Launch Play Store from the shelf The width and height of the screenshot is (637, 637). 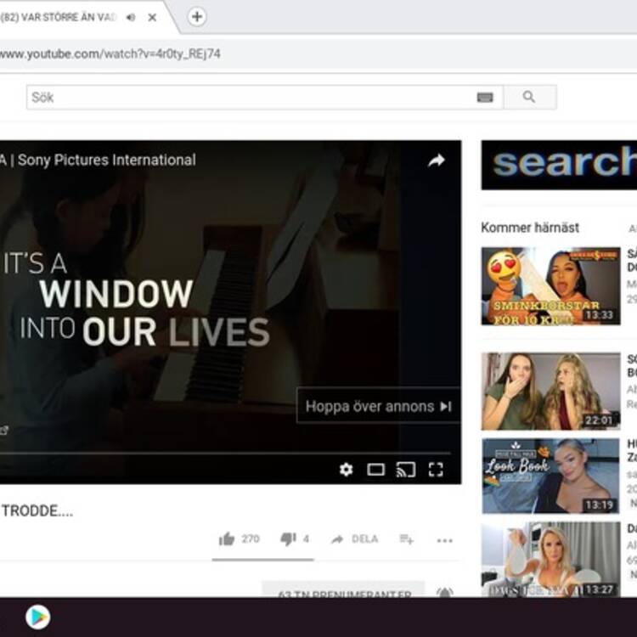point(37,617)
